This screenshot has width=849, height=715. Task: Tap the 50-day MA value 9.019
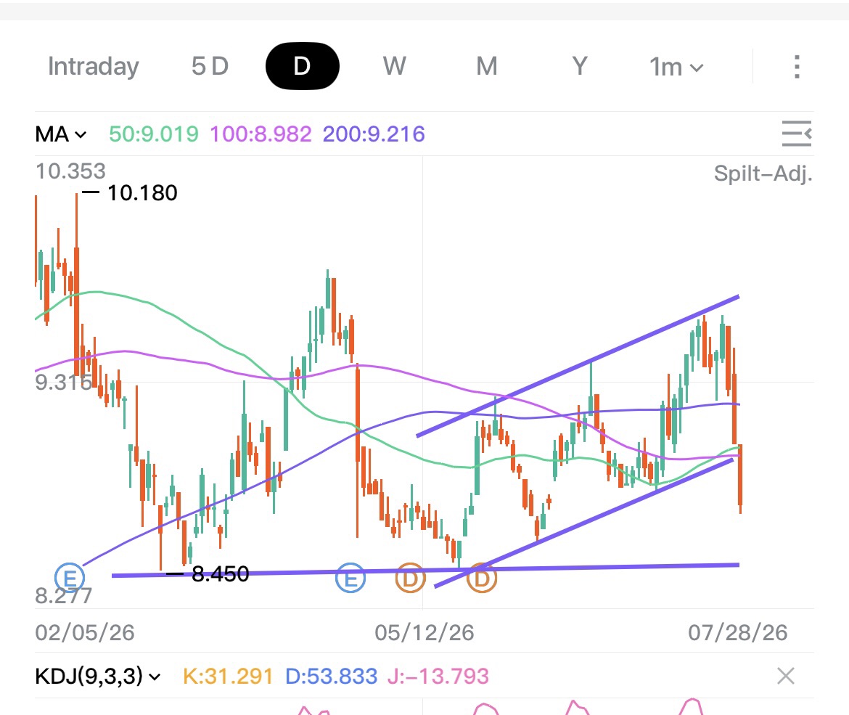coord(154,134)
